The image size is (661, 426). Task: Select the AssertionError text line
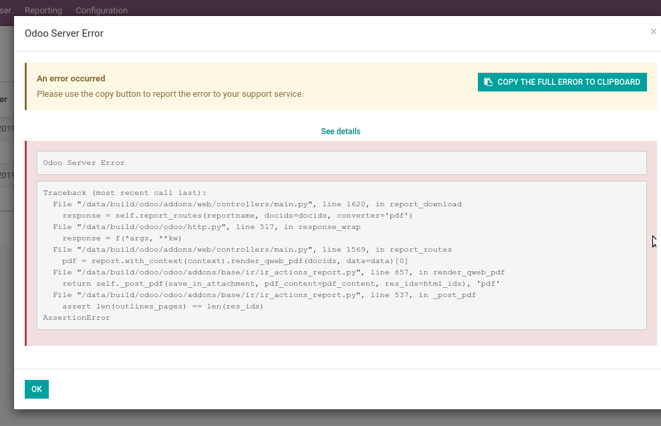coord(76,318)
